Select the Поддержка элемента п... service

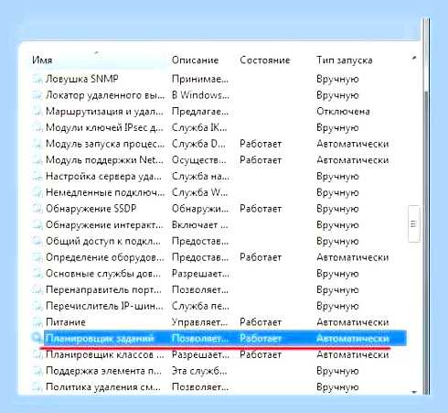tap(103, 371)
